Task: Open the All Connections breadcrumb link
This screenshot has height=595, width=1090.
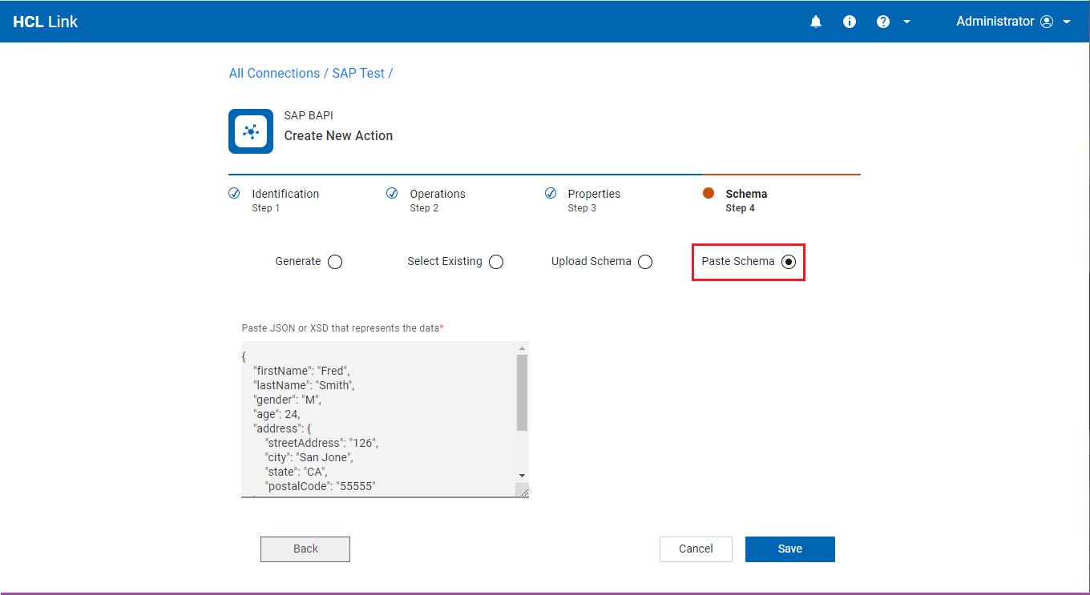Action: [274, 73]
